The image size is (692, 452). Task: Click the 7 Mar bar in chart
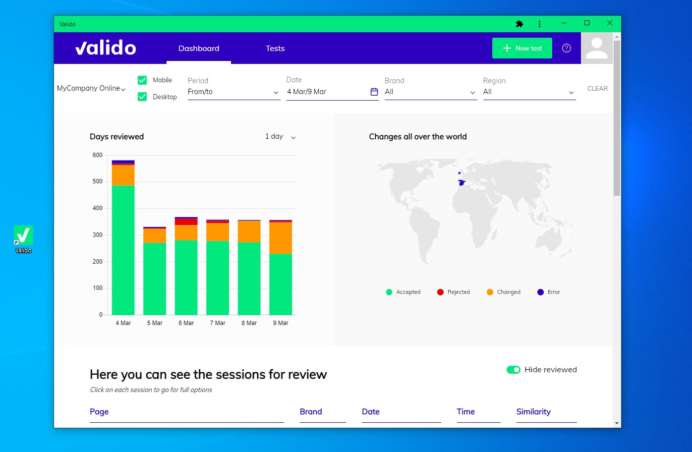click(218, 267)
